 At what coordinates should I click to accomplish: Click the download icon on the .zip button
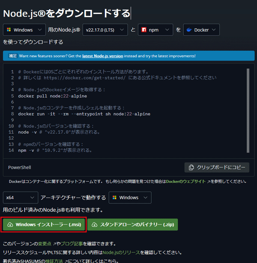coord(94,225)
